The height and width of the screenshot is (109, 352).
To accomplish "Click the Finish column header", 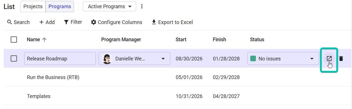I will [219, 40].
